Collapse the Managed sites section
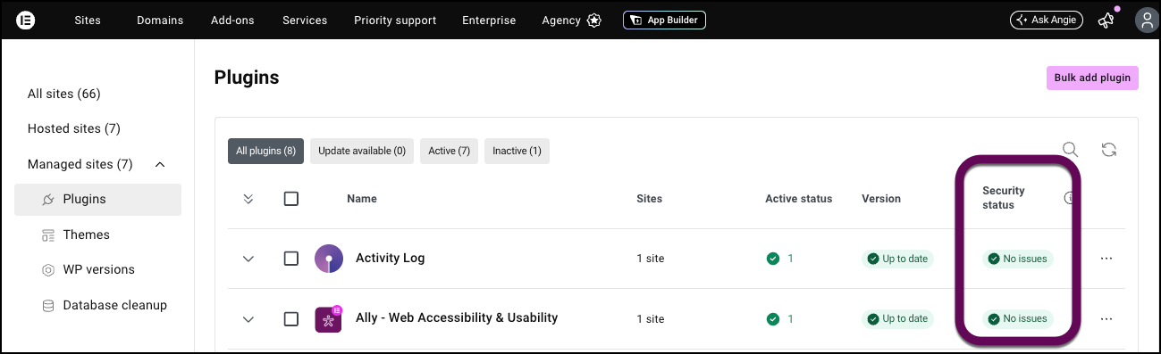This screenshot has width=1161, height=354. [160, 164]
